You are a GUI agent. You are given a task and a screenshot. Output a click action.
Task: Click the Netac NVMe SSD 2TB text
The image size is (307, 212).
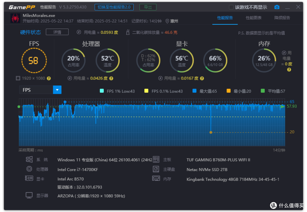[207, 170]
